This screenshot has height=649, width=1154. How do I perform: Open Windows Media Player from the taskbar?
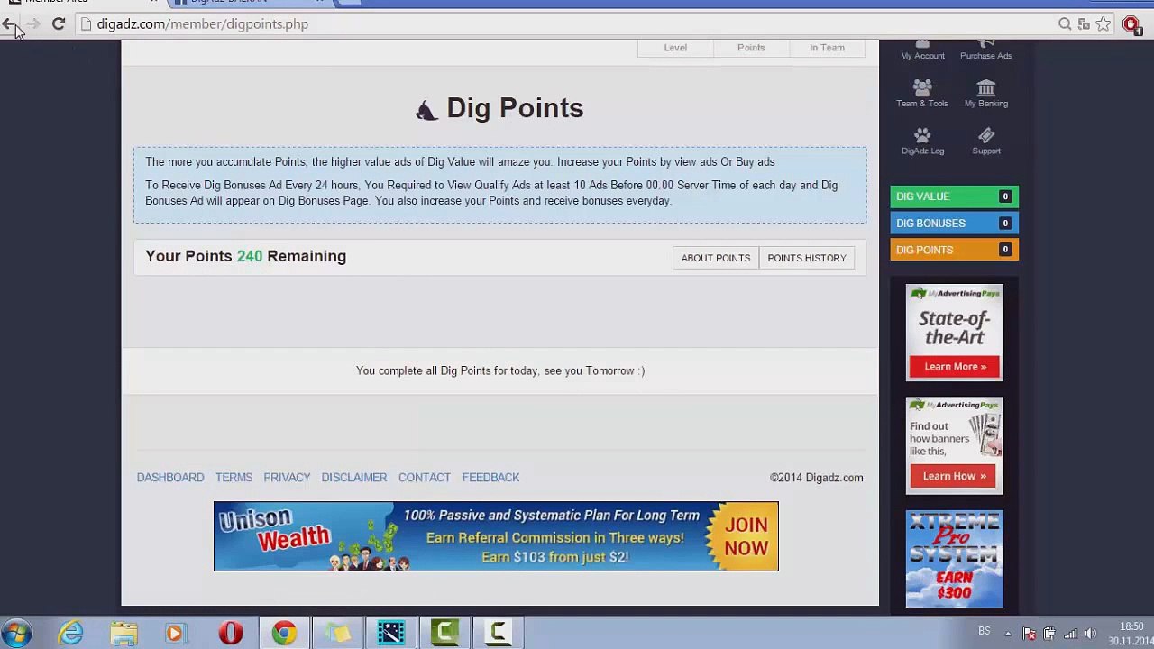tap(175, 633)
